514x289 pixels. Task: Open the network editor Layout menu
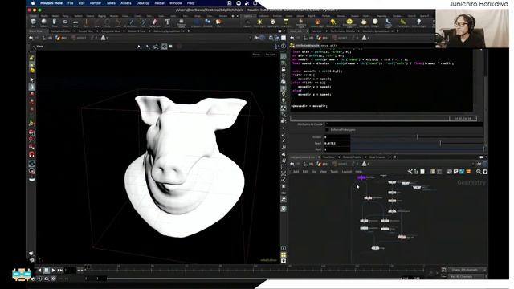point(347,172)
